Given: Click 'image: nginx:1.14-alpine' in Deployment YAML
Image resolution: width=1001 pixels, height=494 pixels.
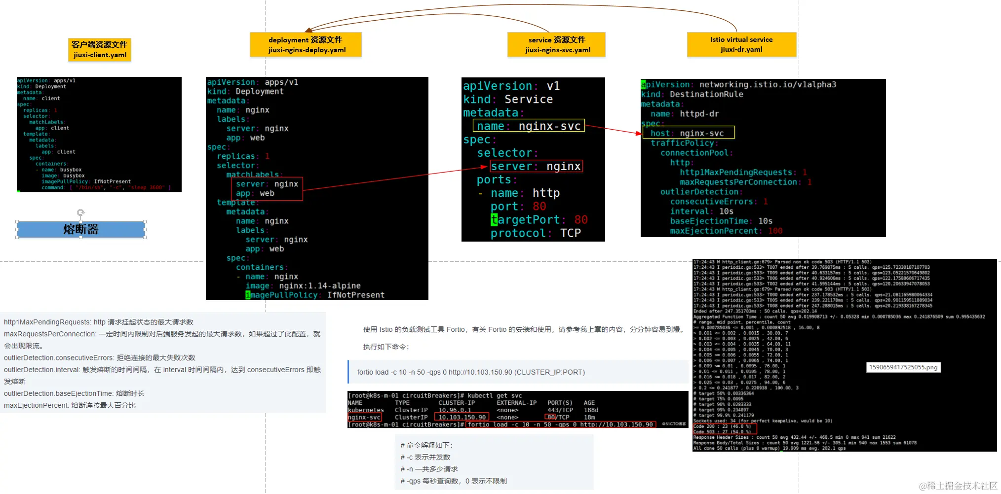Looking at the screenshot, I should pos(303,285).
